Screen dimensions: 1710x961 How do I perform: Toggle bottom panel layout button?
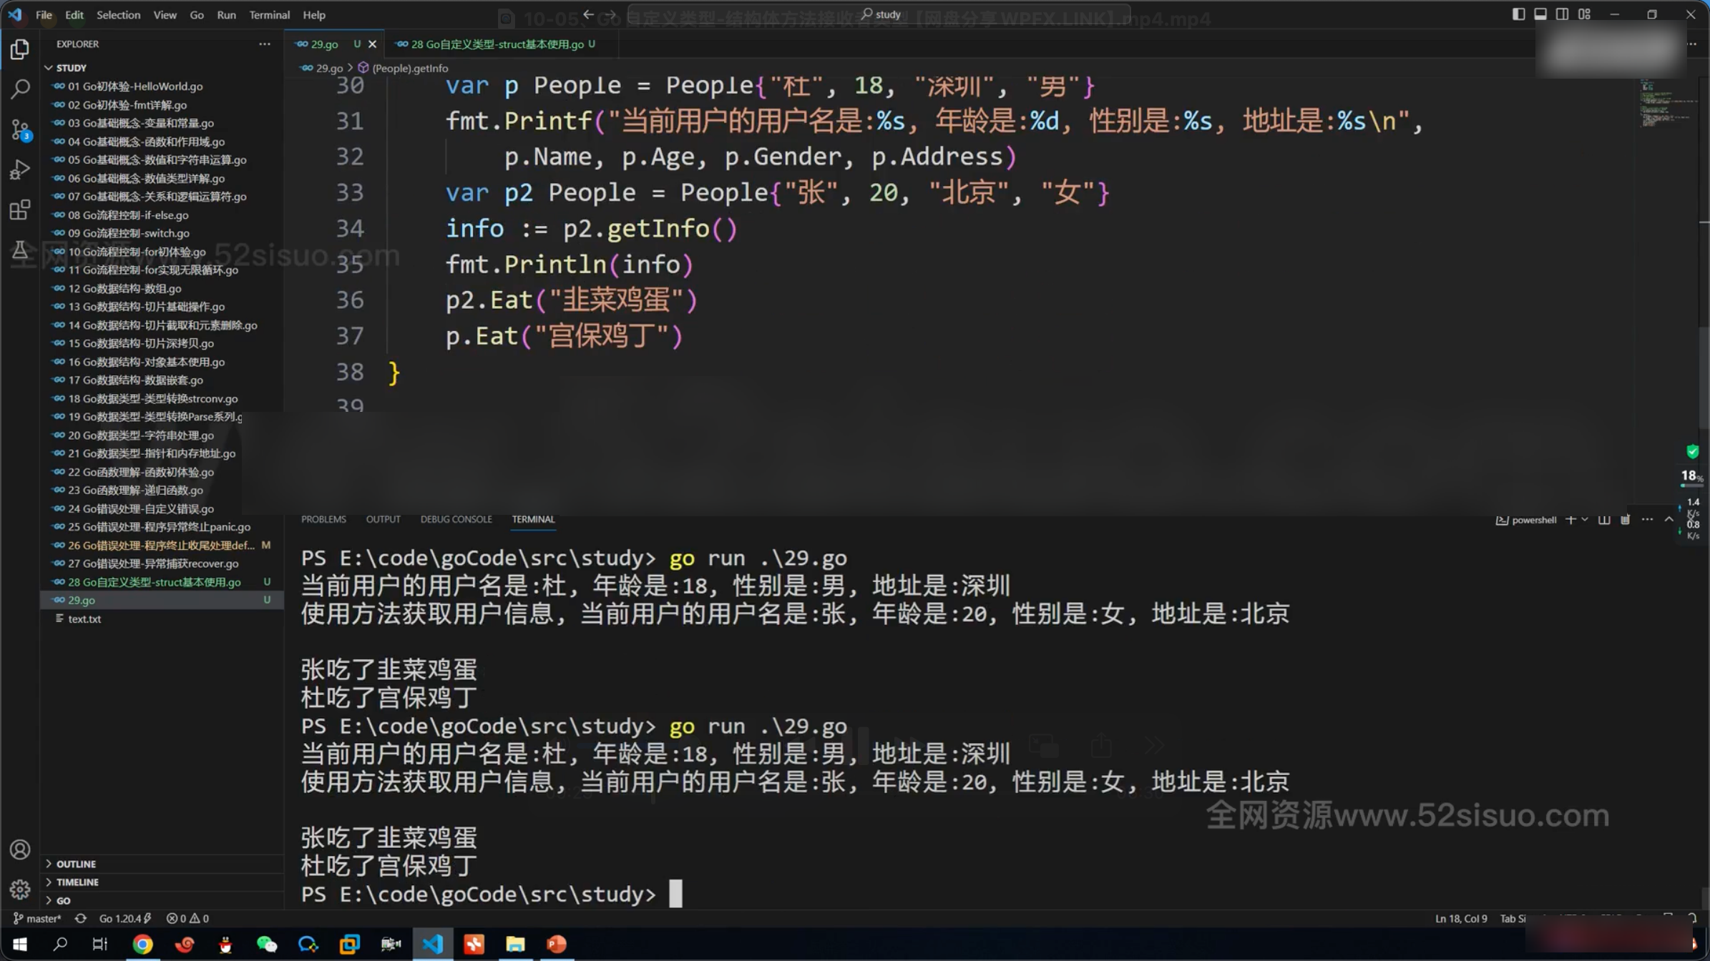click(x=1540, y=14)
